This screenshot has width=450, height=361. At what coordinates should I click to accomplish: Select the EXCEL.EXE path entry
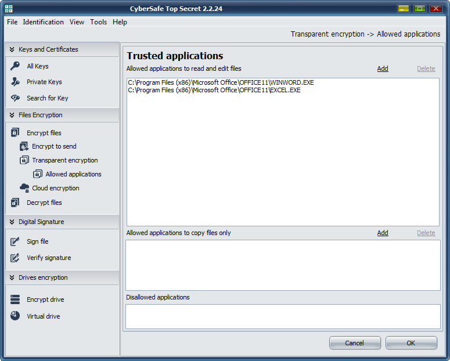pyautogui.click(x=214, y=90)
